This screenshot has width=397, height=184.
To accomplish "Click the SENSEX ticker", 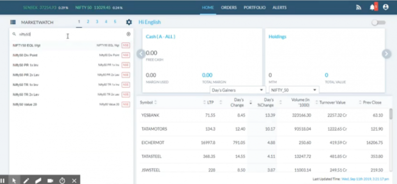I will coord(46,7).
